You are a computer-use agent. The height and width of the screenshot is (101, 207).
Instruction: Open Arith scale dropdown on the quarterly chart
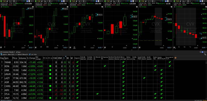[x=31, y=47]
